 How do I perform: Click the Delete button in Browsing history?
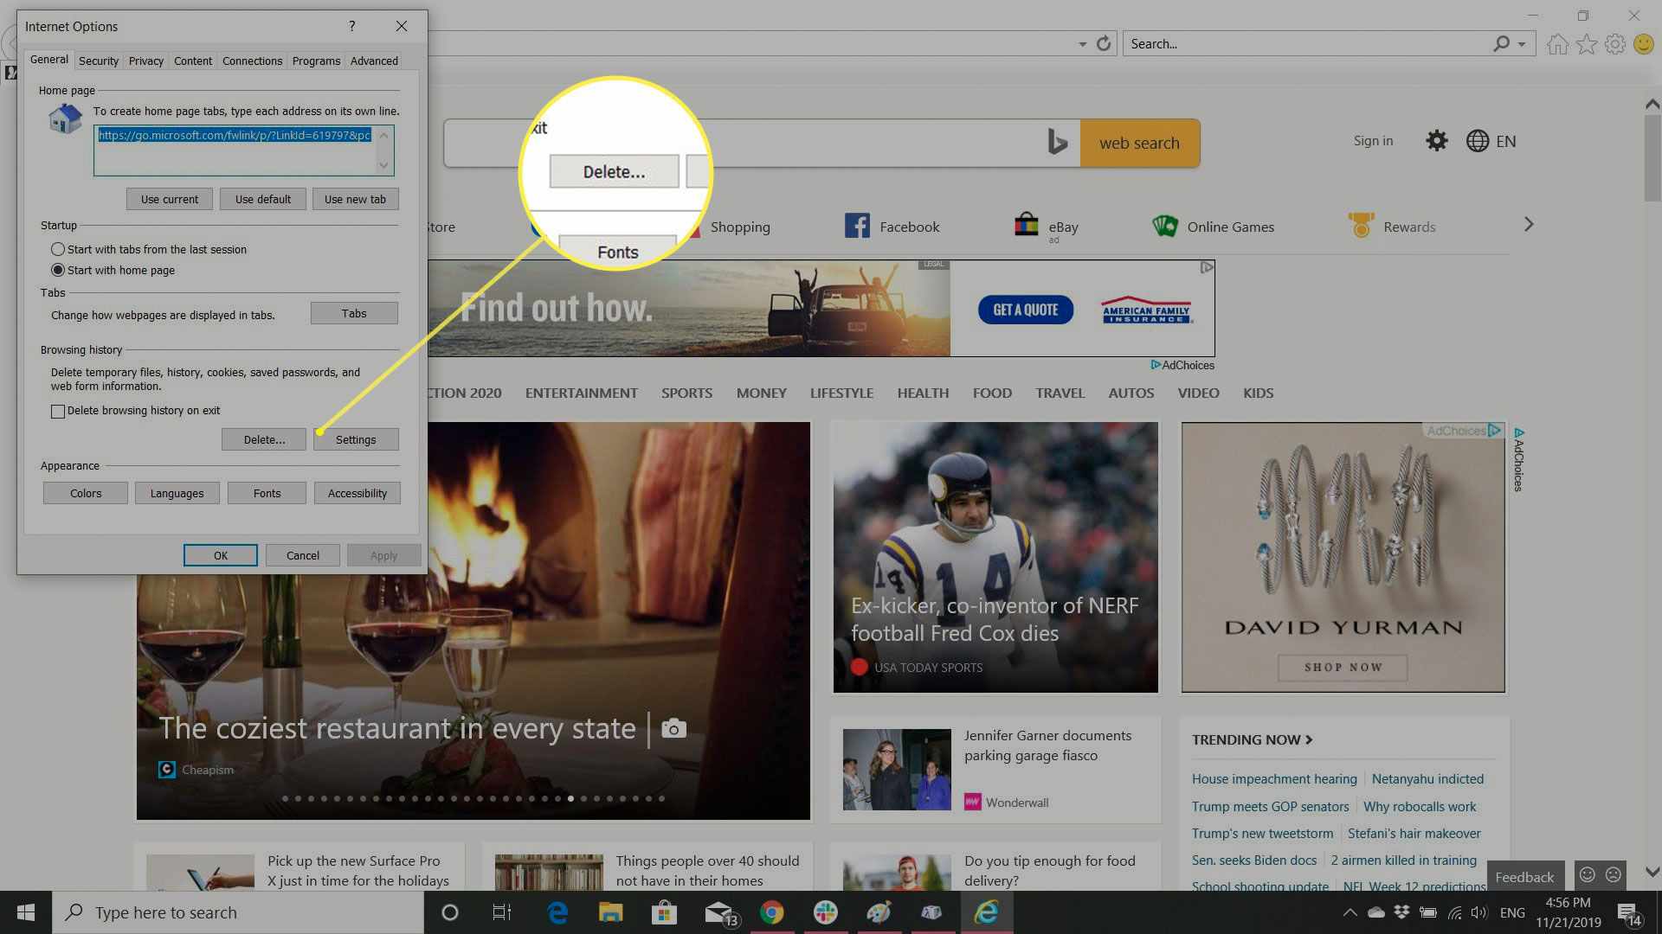coord(264,439)
